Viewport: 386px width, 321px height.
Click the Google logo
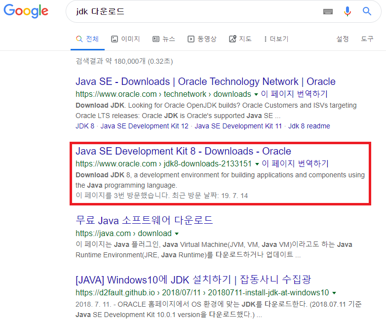[x=26, y=11]
